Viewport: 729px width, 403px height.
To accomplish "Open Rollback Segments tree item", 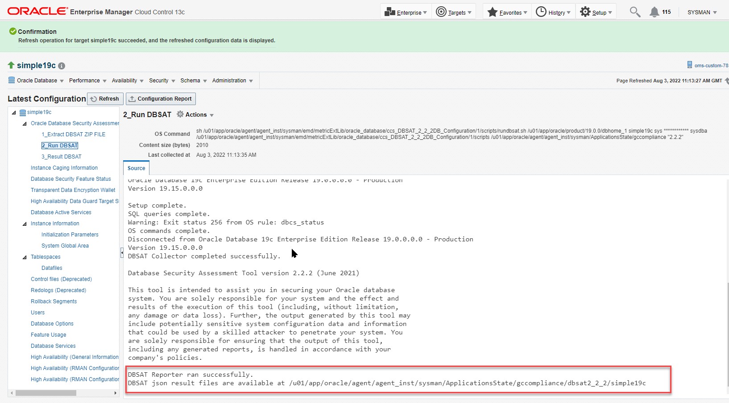I will click(54, 301).
